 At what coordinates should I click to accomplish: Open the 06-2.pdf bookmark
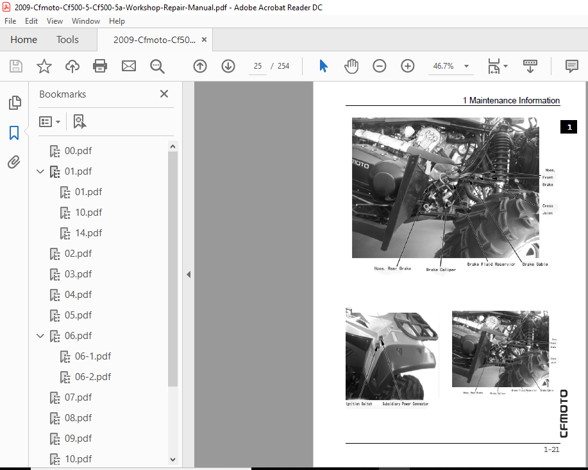click(93, 377)
